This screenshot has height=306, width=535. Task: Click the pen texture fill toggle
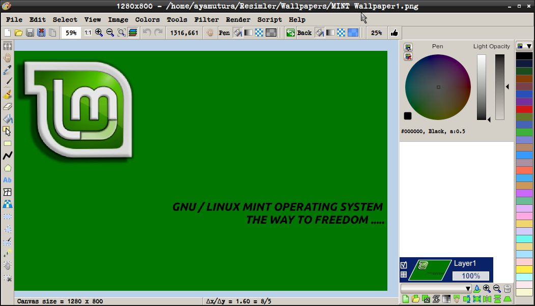(259, 33)
